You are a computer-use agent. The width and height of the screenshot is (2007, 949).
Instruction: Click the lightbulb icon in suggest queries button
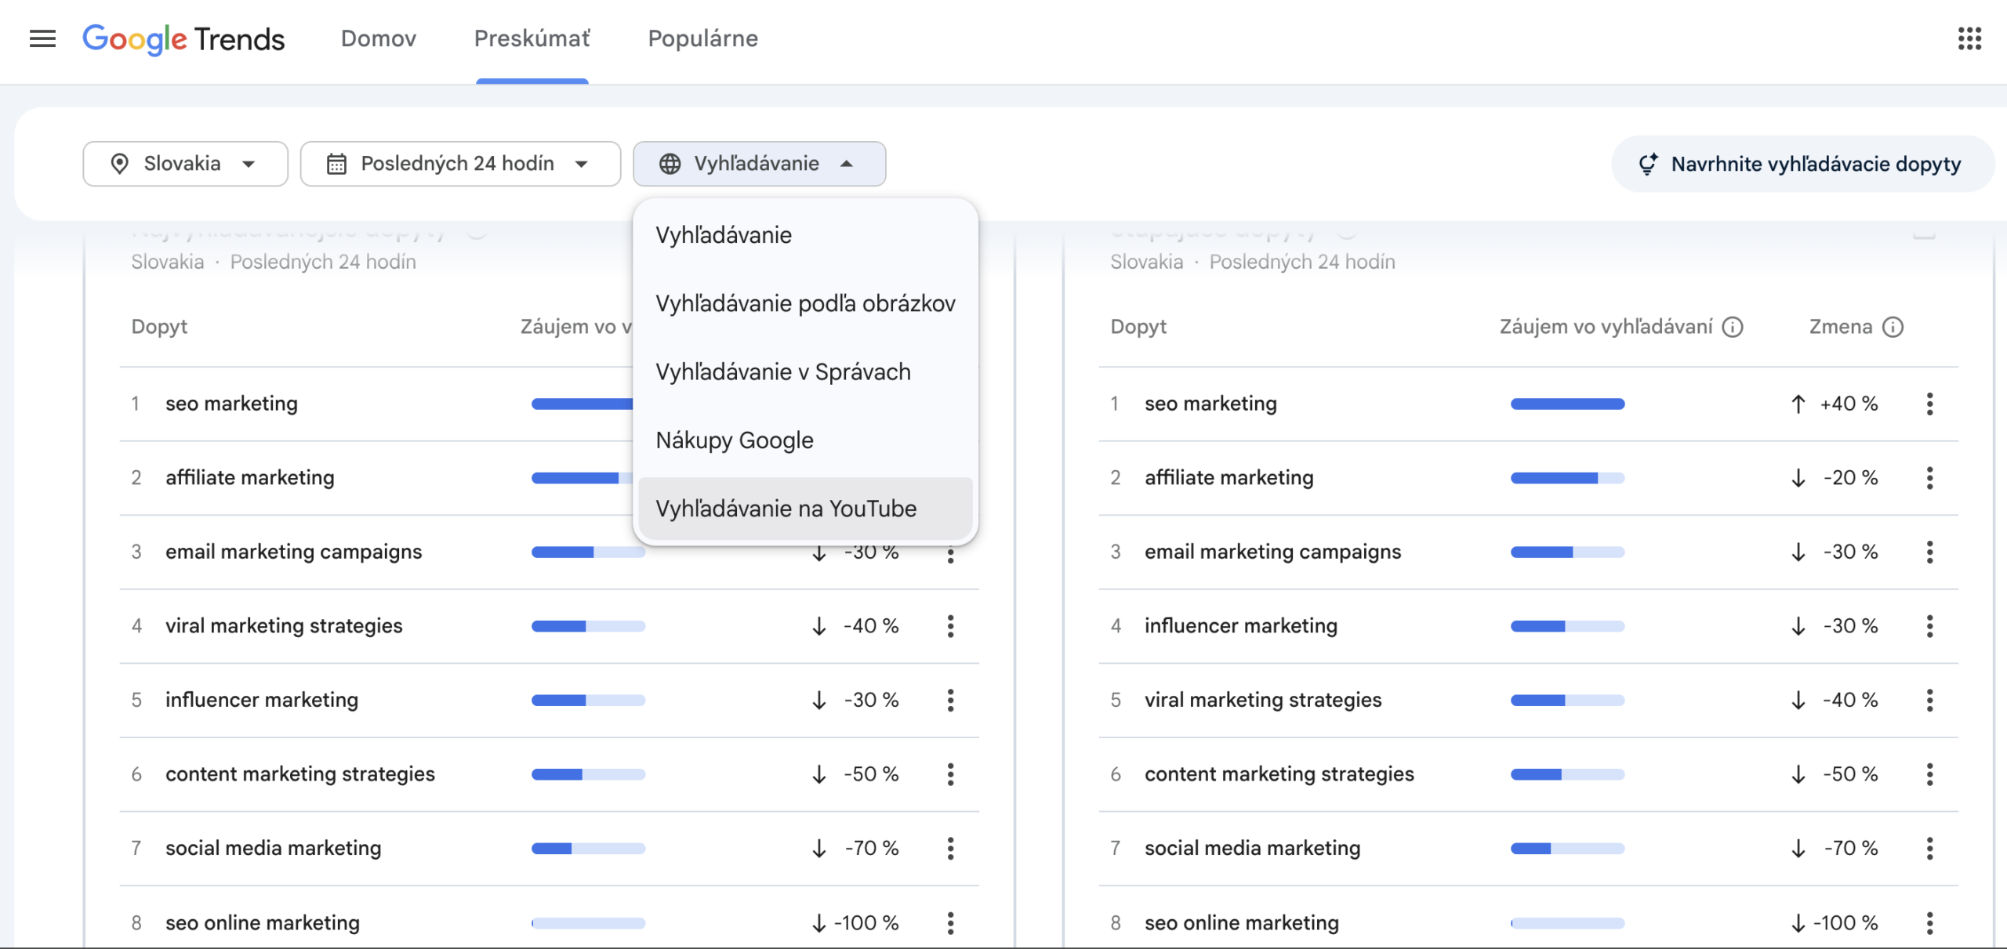click(1647, 164)
